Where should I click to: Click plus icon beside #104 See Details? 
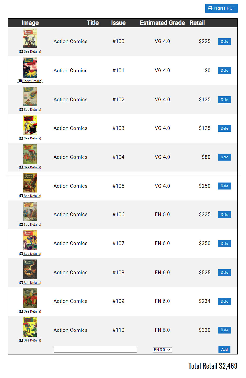pyautogui.click(x=21, y=167)
